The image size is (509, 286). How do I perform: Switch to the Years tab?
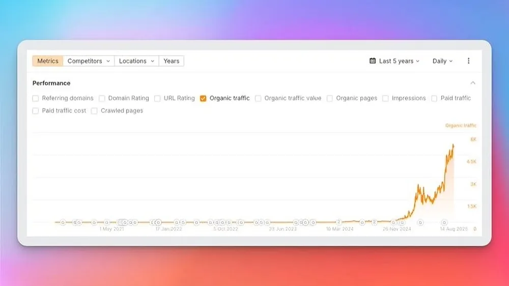[172, 61]
